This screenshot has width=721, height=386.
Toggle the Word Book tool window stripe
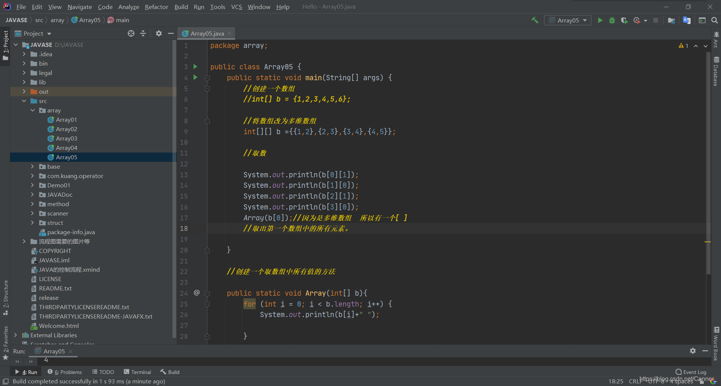pos(716,344)
